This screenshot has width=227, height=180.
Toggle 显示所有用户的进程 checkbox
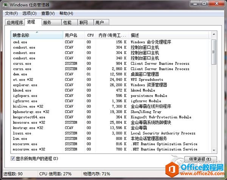(12, 158)
